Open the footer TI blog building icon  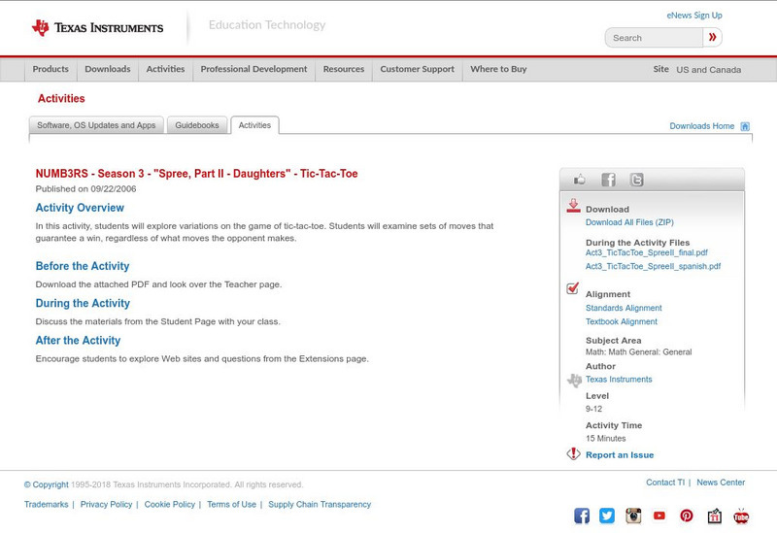[x=714, y=516]
